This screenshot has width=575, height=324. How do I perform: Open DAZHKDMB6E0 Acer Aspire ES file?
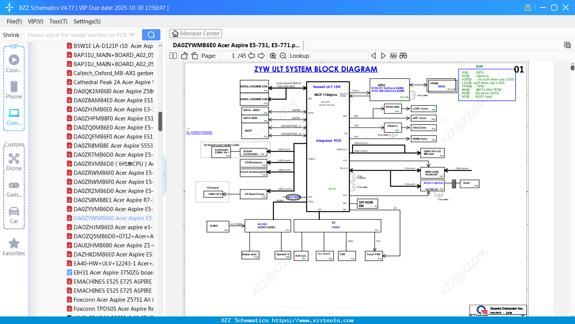110,254
